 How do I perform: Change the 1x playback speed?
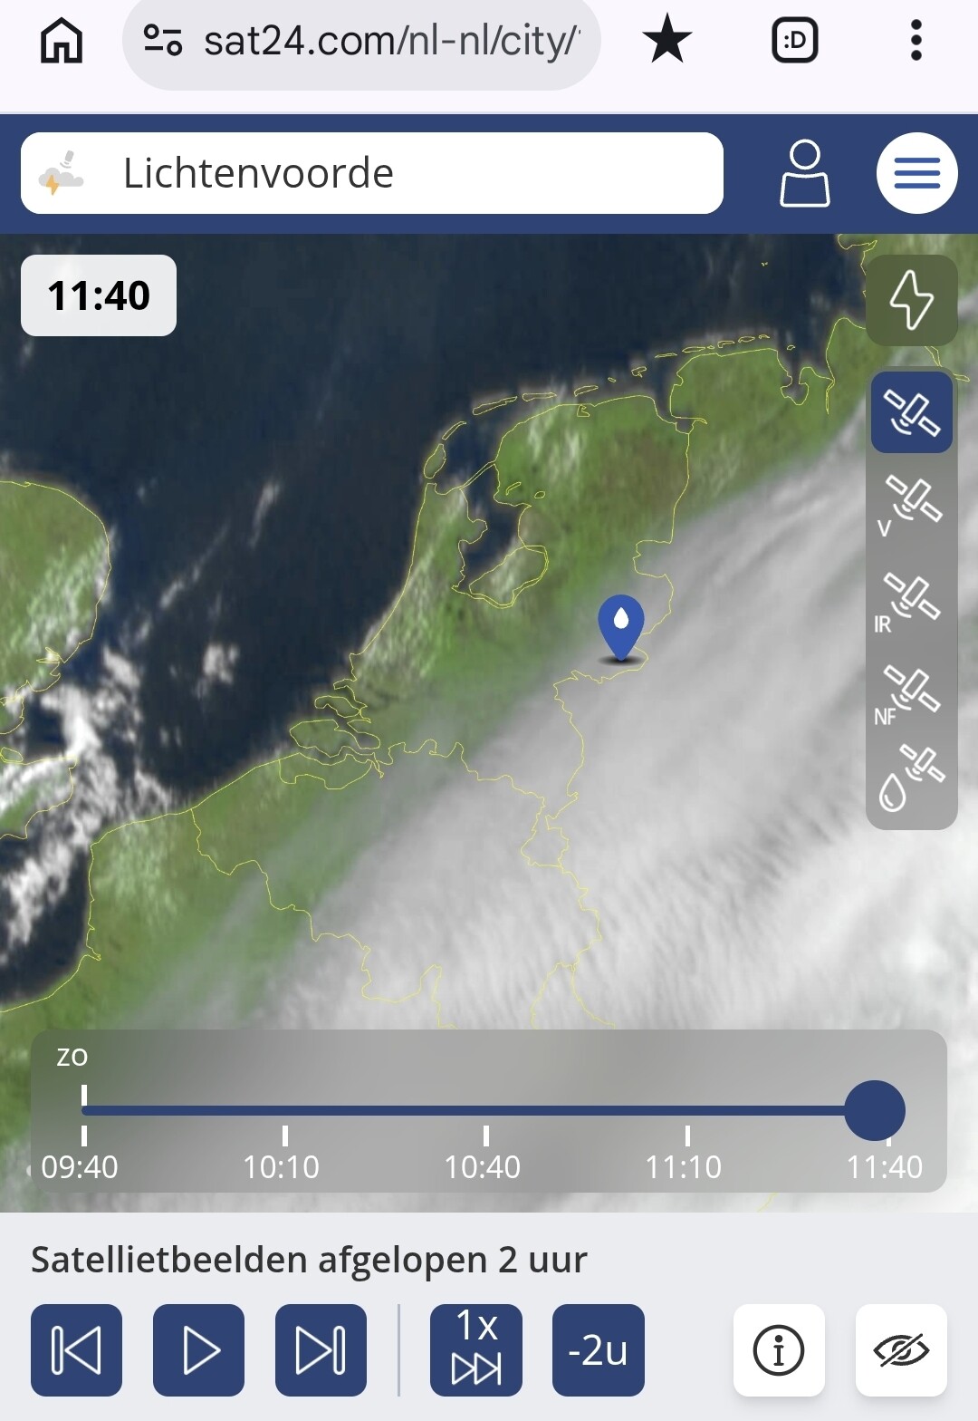476,1350
